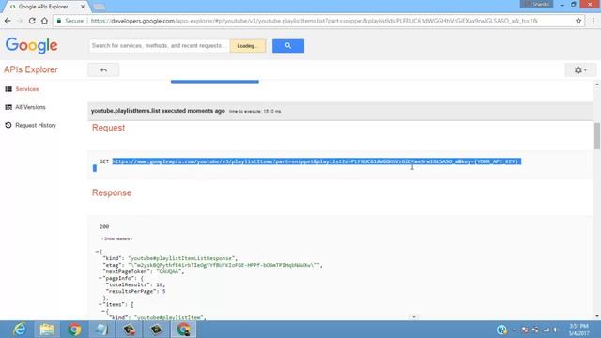Bookmark this page with the star icon
Screen dimensions: 601x338
[x=578, y=21]
